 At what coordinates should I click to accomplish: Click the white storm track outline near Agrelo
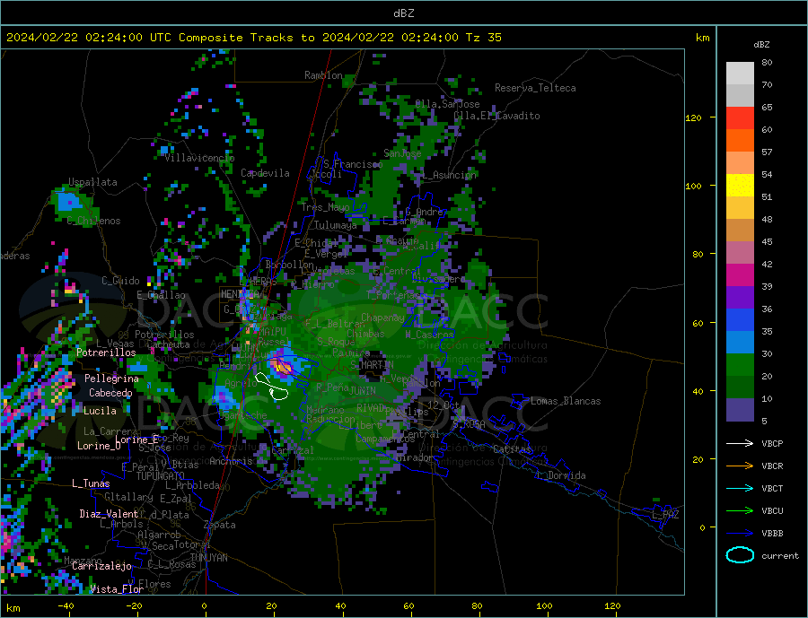271,387
